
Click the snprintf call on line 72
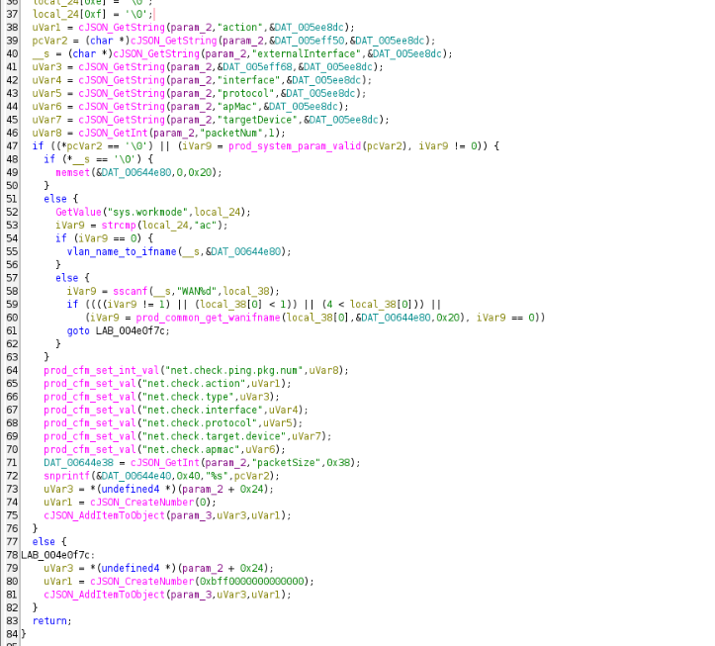(67, 477)
